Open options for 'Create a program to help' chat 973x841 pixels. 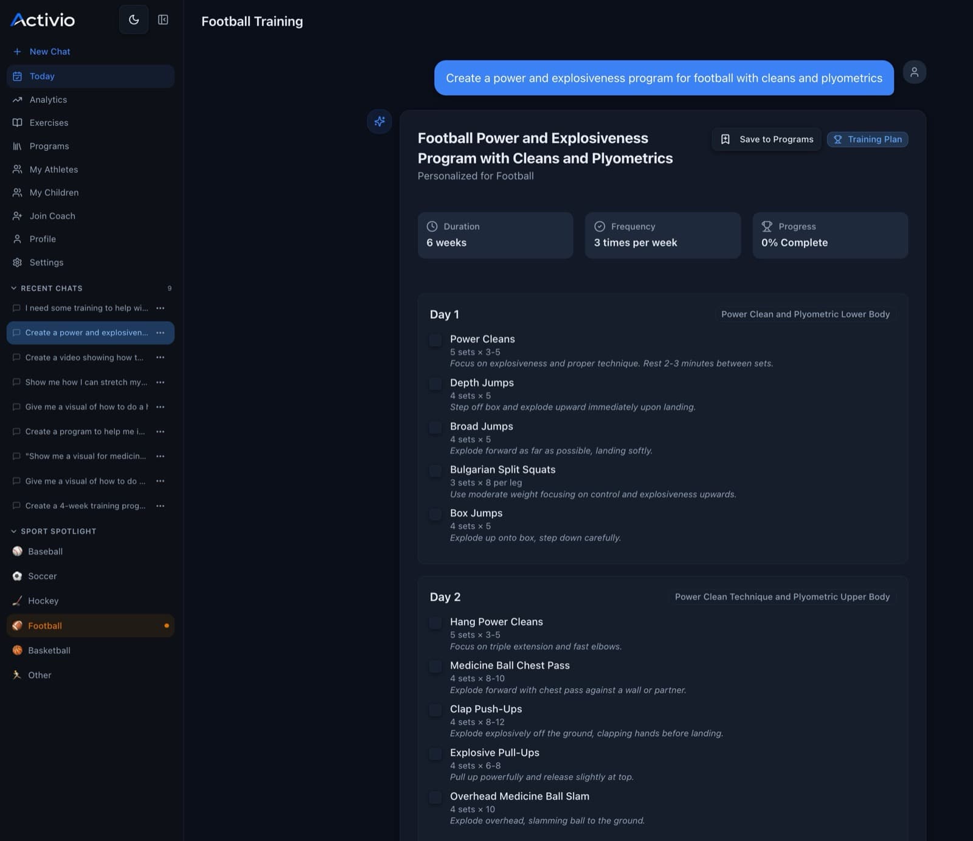tap(161, 432)
